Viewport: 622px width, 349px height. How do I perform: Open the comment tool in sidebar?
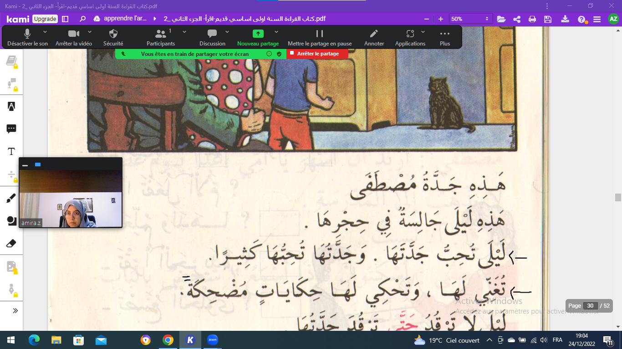(11, 129)
